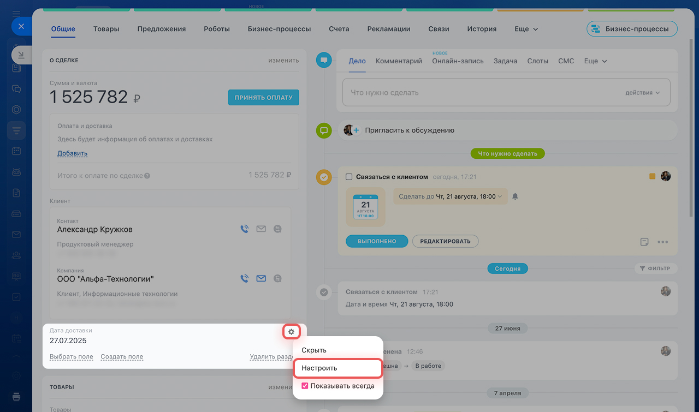
Task: Click изменить in О сделке header
Action: click(x=283, y=61)
